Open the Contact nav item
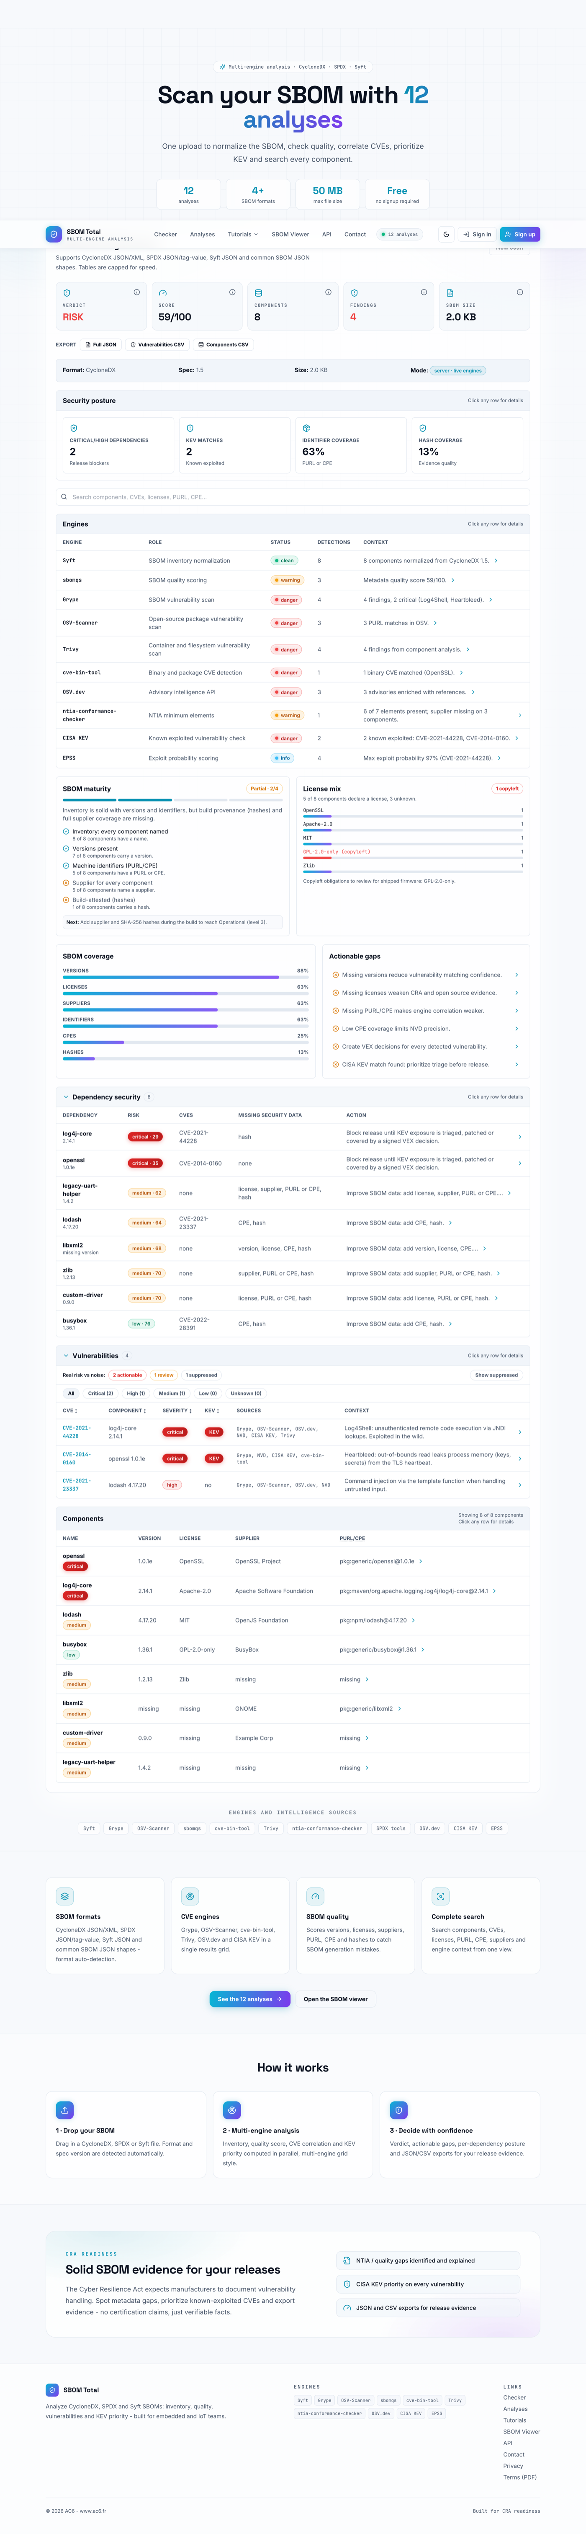Viewport: 586px width, 2534px height. pos(355,234)
